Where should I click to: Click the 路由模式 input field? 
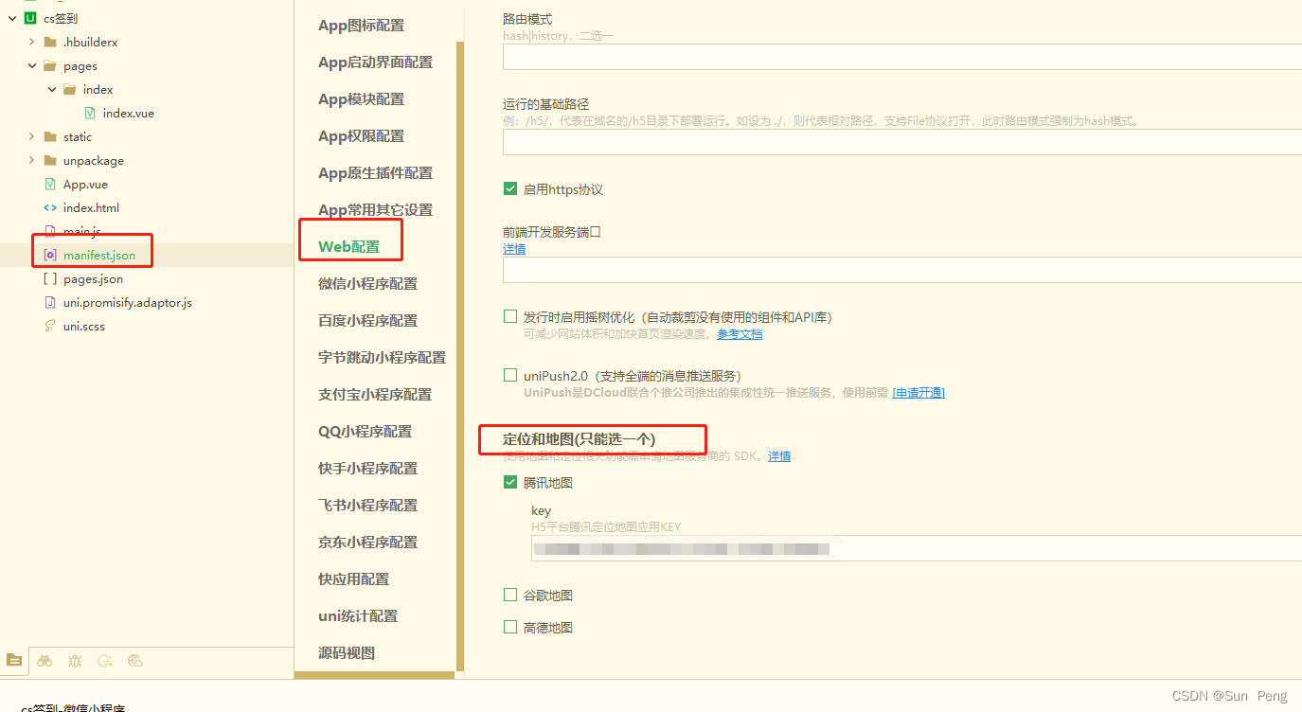coord(902,57)
